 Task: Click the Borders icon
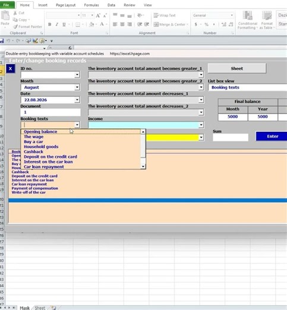pyautogui.click(x=78, y=24)
